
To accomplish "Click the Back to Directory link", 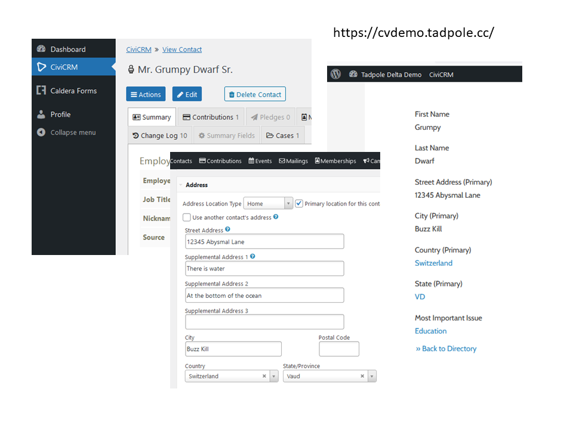I will (x=446, y=349).
